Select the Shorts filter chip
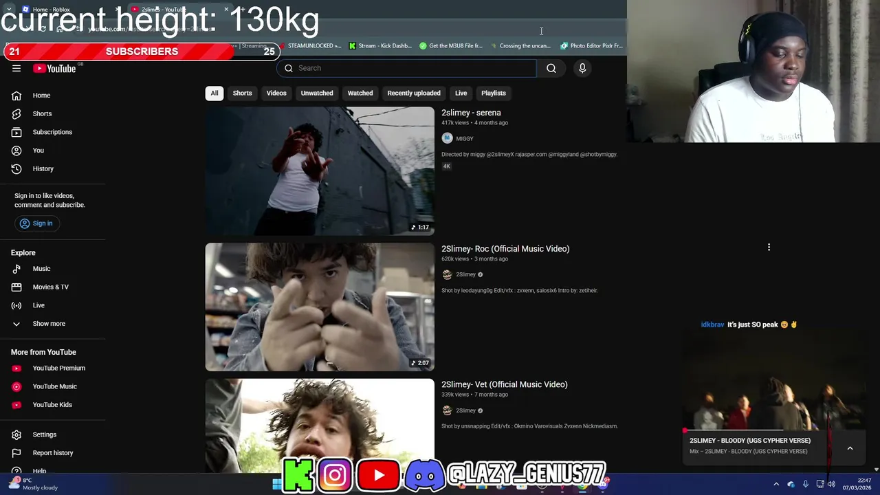The height and width of the screenshot is (495, 880). (x=242, y=93)
